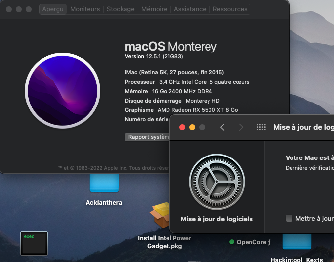Image resolution: width=334 pixels, height=262 pixels.
Task: Open the Stockage tab
Action: tap(121, 9)
